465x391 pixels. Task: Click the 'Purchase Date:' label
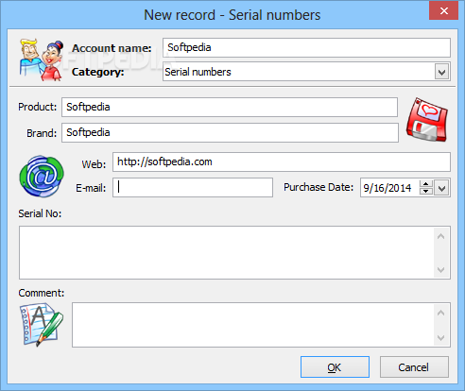coord(319,187)
